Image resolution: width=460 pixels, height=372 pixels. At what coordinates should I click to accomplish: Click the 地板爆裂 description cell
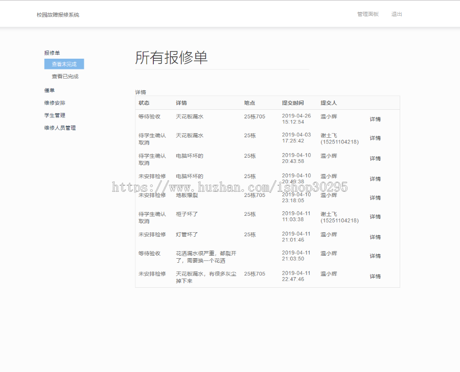coord(187,195)
